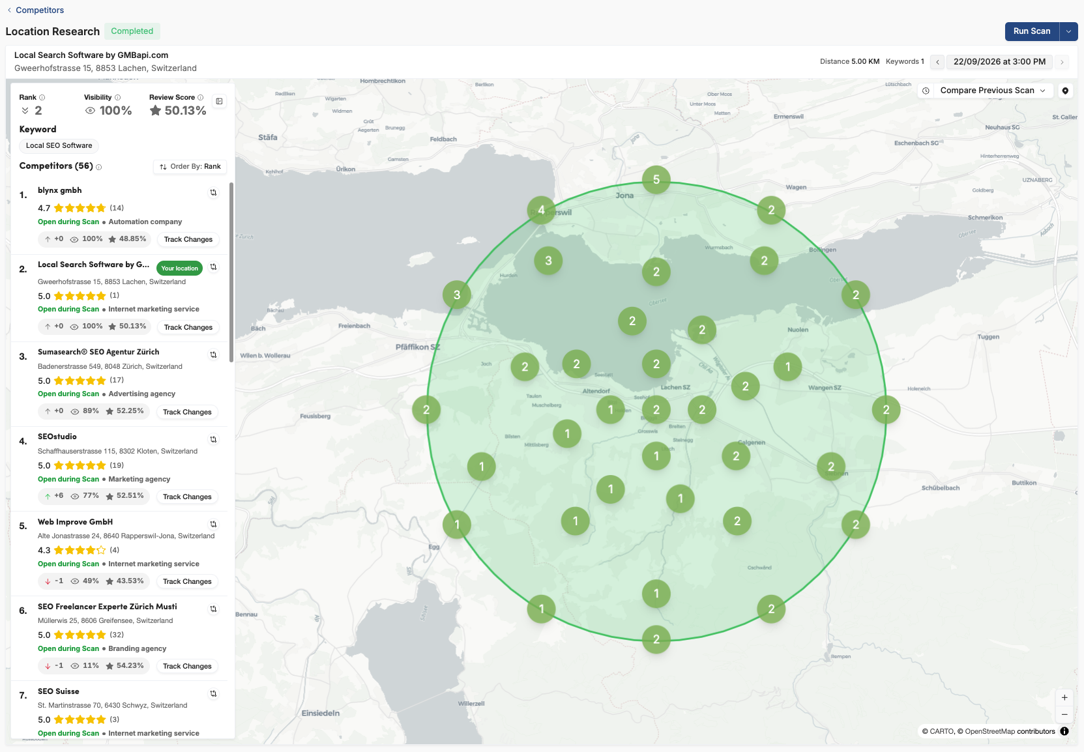The height and width of the screenshot is (752, 1084).
Task: Click the competitor list scrollbar
Action: click(231, 272)
